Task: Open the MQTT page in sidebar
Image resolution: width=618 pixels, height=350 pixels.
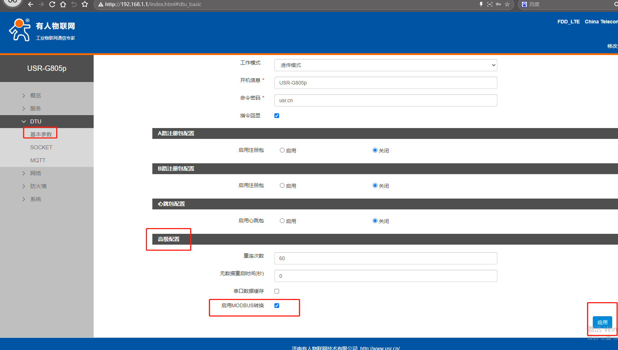Action: pos(38,160)
